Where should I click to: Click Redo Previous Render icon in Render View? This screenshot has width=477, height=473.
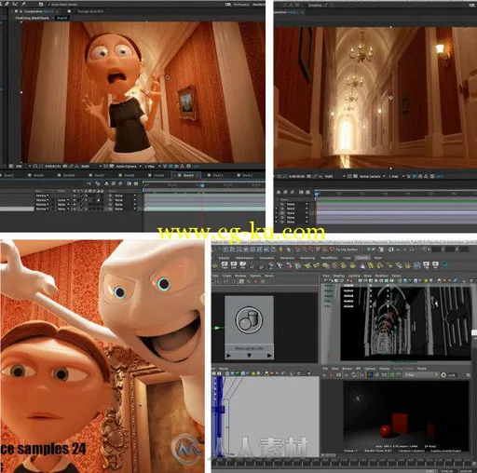point(324,375)
